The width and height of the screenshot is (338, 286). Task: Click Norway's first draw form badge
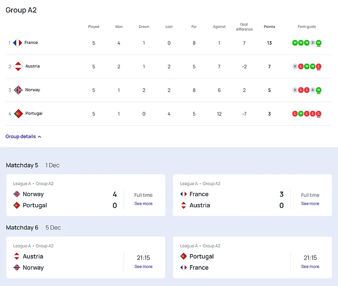click(295, 90)
